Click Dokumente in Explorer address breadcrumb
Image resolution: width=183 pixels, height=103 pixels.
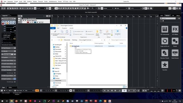coord(67,40)
